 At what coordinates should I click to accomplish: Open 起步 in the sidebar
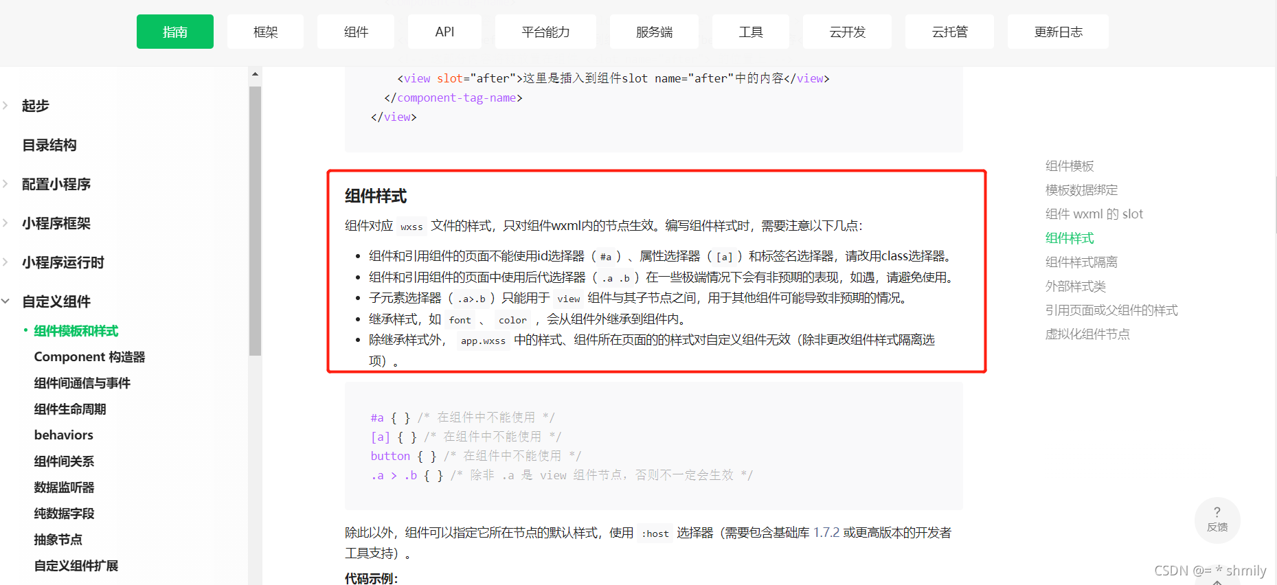coord(36,106)
